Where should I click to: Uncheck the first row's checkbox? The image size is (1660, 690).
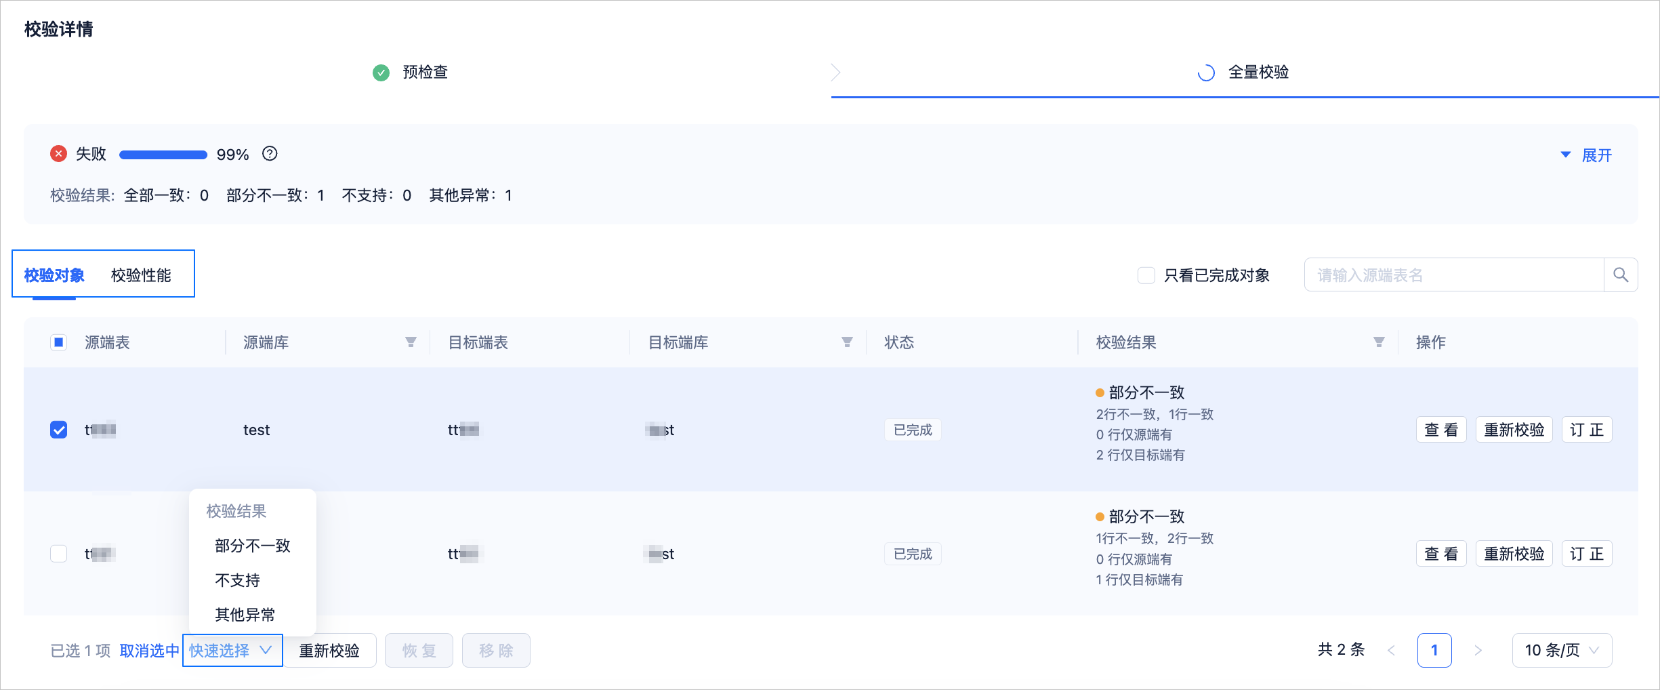tap(59, 430)
